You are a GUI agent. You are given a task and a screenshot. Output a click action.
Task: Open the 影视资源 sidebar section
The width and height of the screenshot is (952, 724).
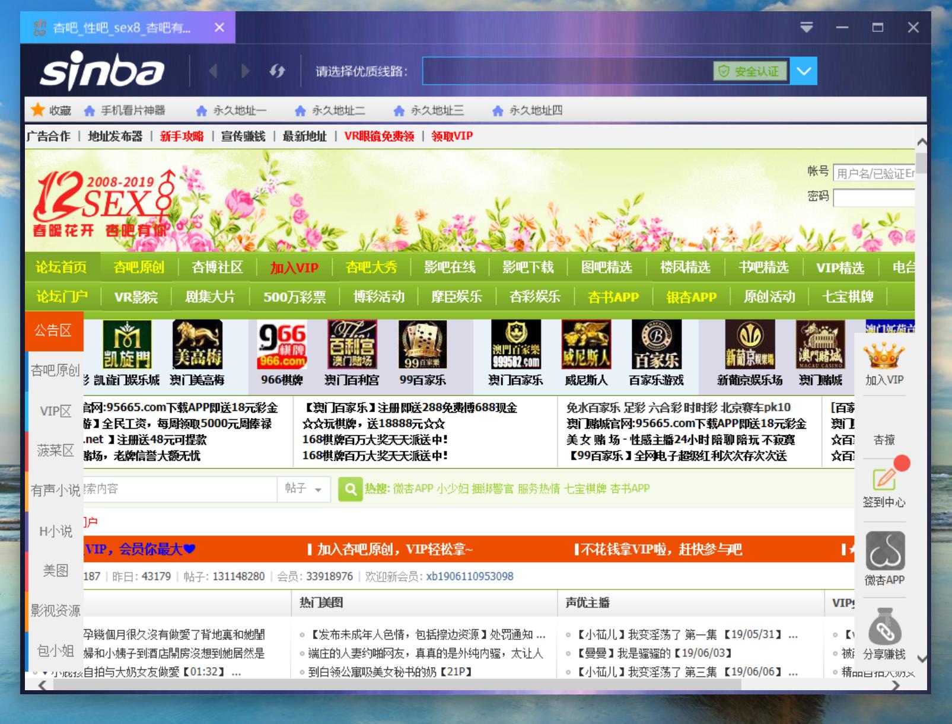coord(55,610)
